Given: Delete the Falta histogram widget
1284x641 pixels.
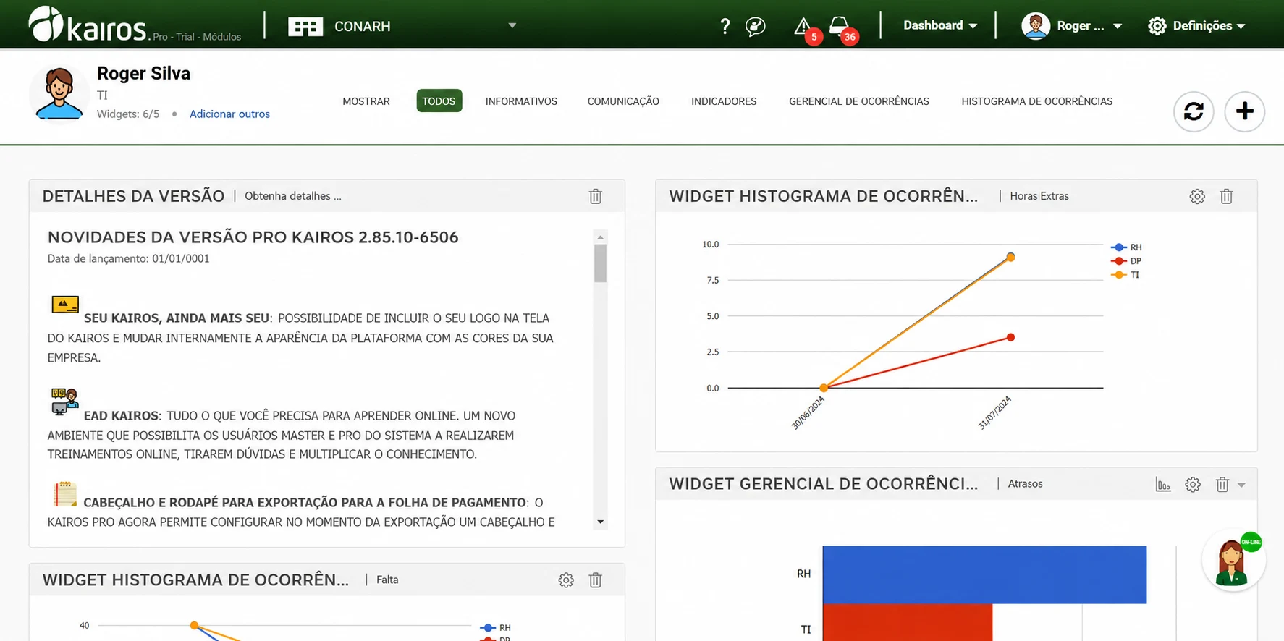Looking at the screenshot, I should pyautogui.click(x=595, y=580).
